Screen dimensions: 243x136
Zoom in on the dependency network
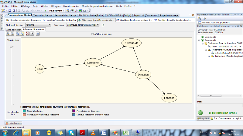click(x=8, y=34)
